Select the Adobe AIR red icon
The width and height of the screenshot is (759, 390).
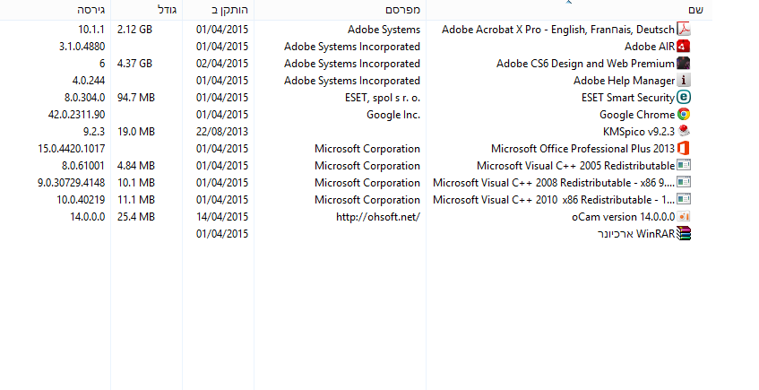click(684, 46)
